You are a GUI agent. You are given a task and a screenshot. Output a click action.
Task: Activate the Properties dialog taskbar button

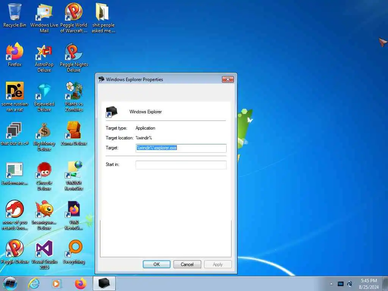104,283
